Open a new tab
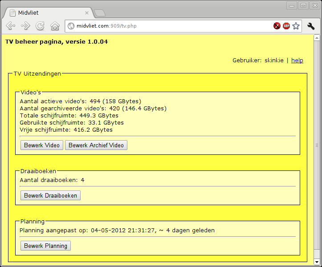Screen dimensions: 322x267 [x=100, y=12]
